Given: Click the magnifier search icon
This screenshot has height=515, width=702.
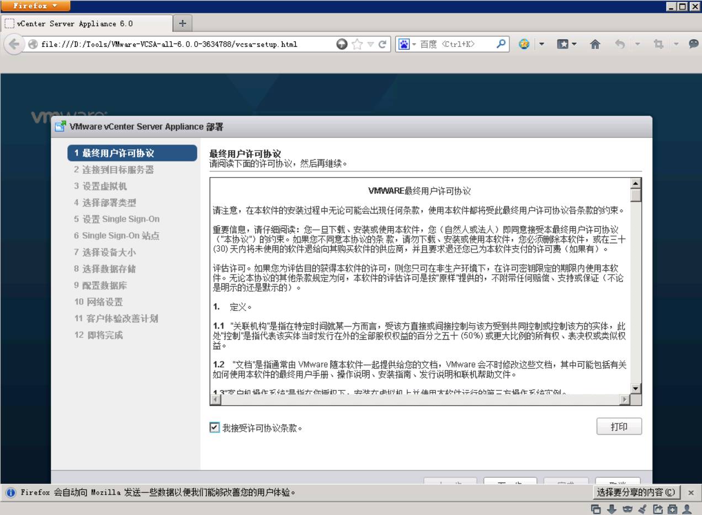Looking at the screenshot, I should (501, 44).
